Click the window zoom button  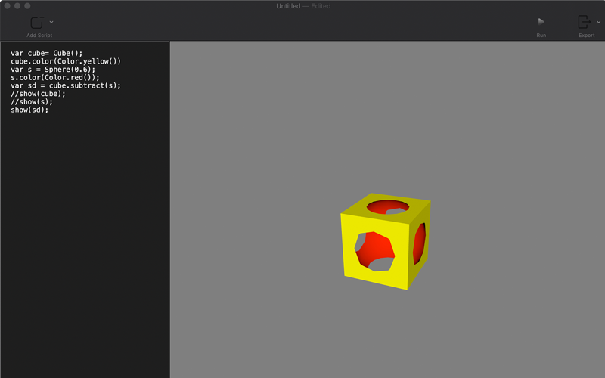(27, 5)
